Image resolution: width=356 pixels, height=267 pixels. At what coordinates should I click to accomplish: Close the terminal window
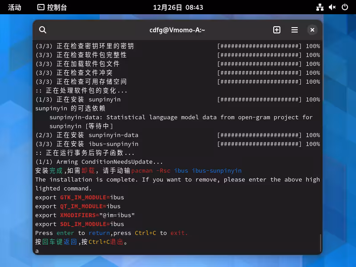coord(312,30)
